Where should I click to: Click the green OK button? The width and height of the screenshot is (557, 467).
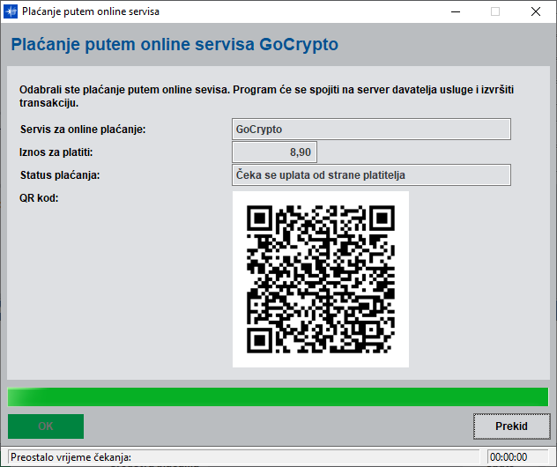pyautogui.click(x=46, y=426)
